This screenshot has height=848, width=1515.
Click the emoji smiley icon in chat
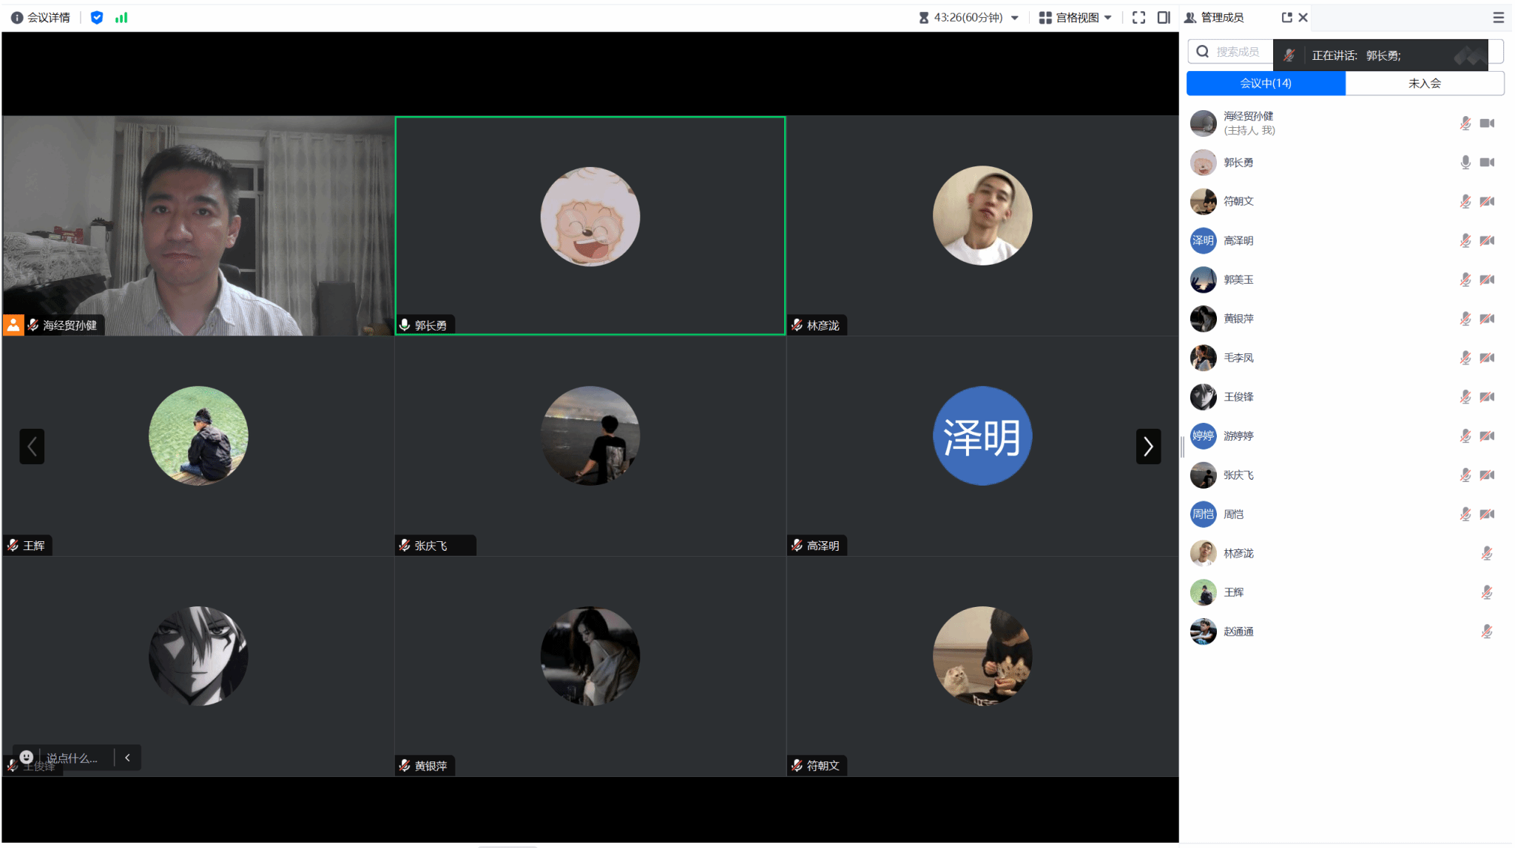click(x=27, y=757)
